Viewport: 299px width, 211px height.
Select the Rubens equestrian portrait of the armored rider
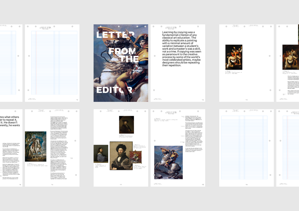(x=36, y=146)
